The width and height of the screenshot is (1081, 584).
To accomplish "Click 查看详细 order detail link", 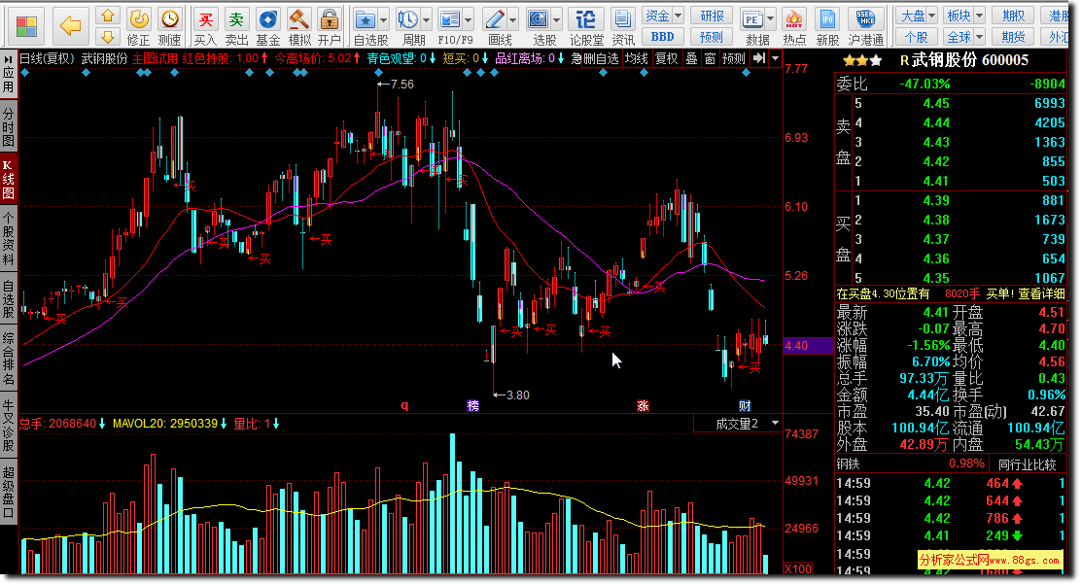I will click(x=1040, y=293).
